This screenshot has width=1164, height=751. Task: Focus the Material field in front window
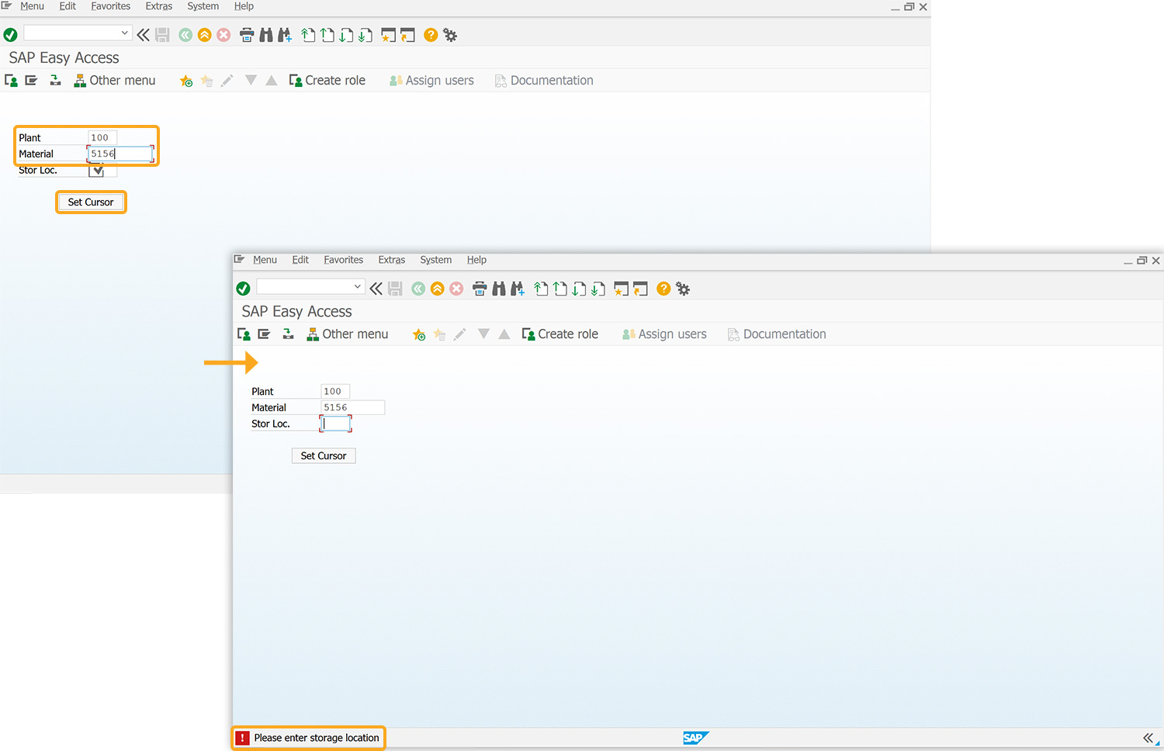coord(353,407)
